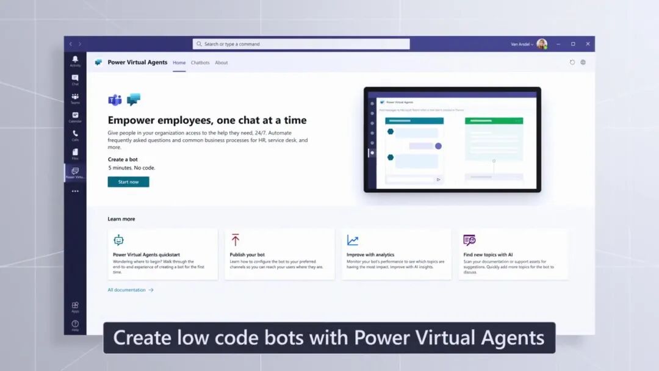Image resolution: width=659 pixels, height=371 pixels.
Task: Click search magnifier icon
Action: [199, 44]
